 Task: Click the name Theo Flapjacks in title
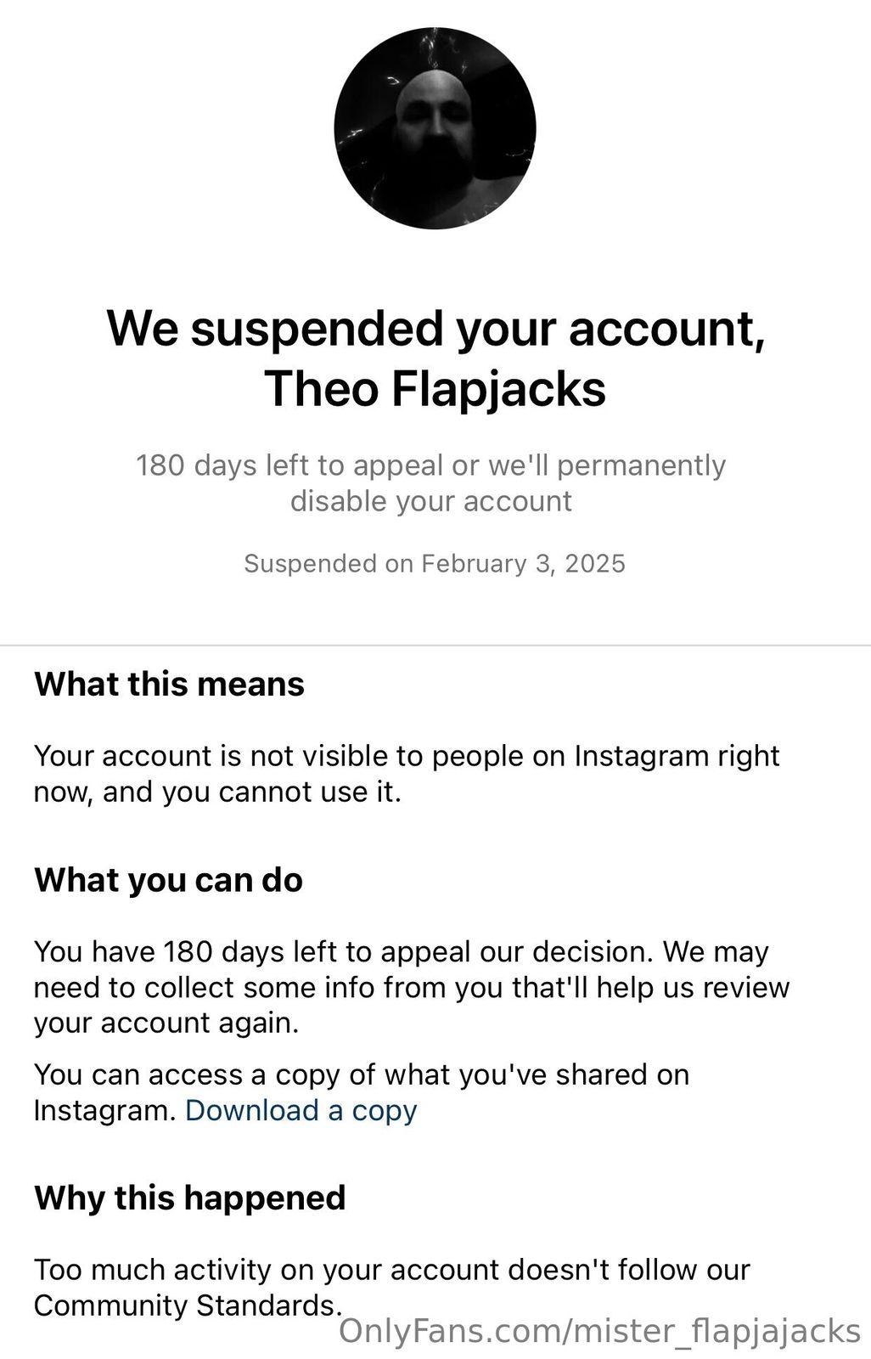coord(435,389)
